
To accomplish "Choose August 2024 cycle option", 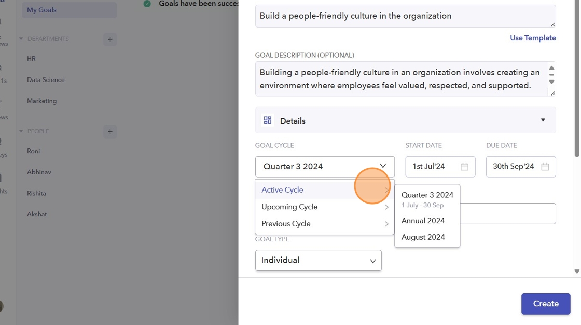I will pyautogui.click(x=423, y=237).
